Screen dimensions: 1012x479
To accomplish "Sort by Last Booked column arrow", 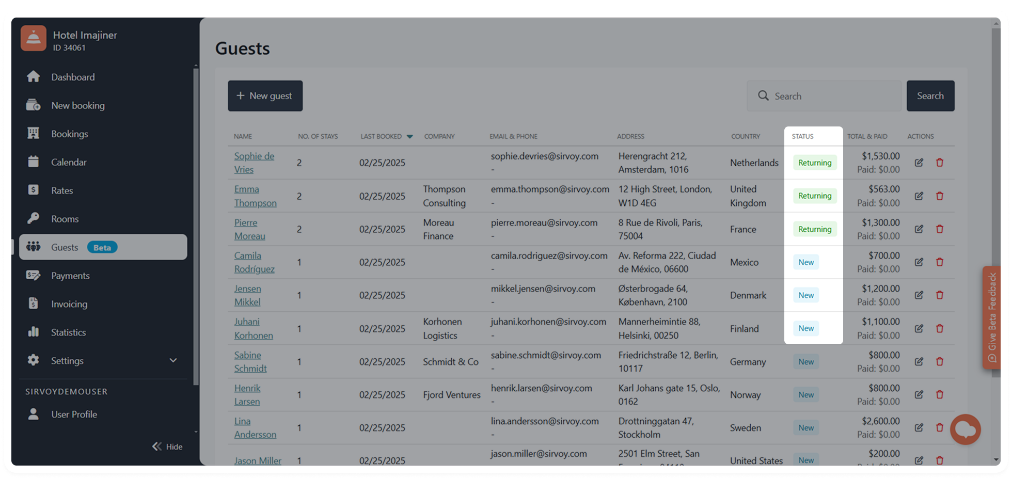I will click(x=409, y=137).
